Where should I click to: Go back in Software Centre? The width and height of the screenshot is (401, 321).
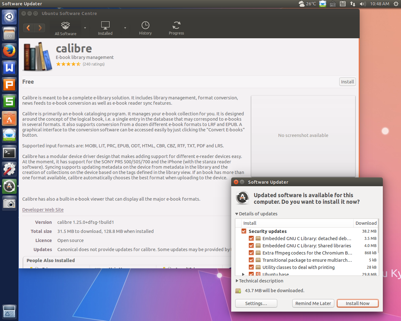[x=29, y=28]
